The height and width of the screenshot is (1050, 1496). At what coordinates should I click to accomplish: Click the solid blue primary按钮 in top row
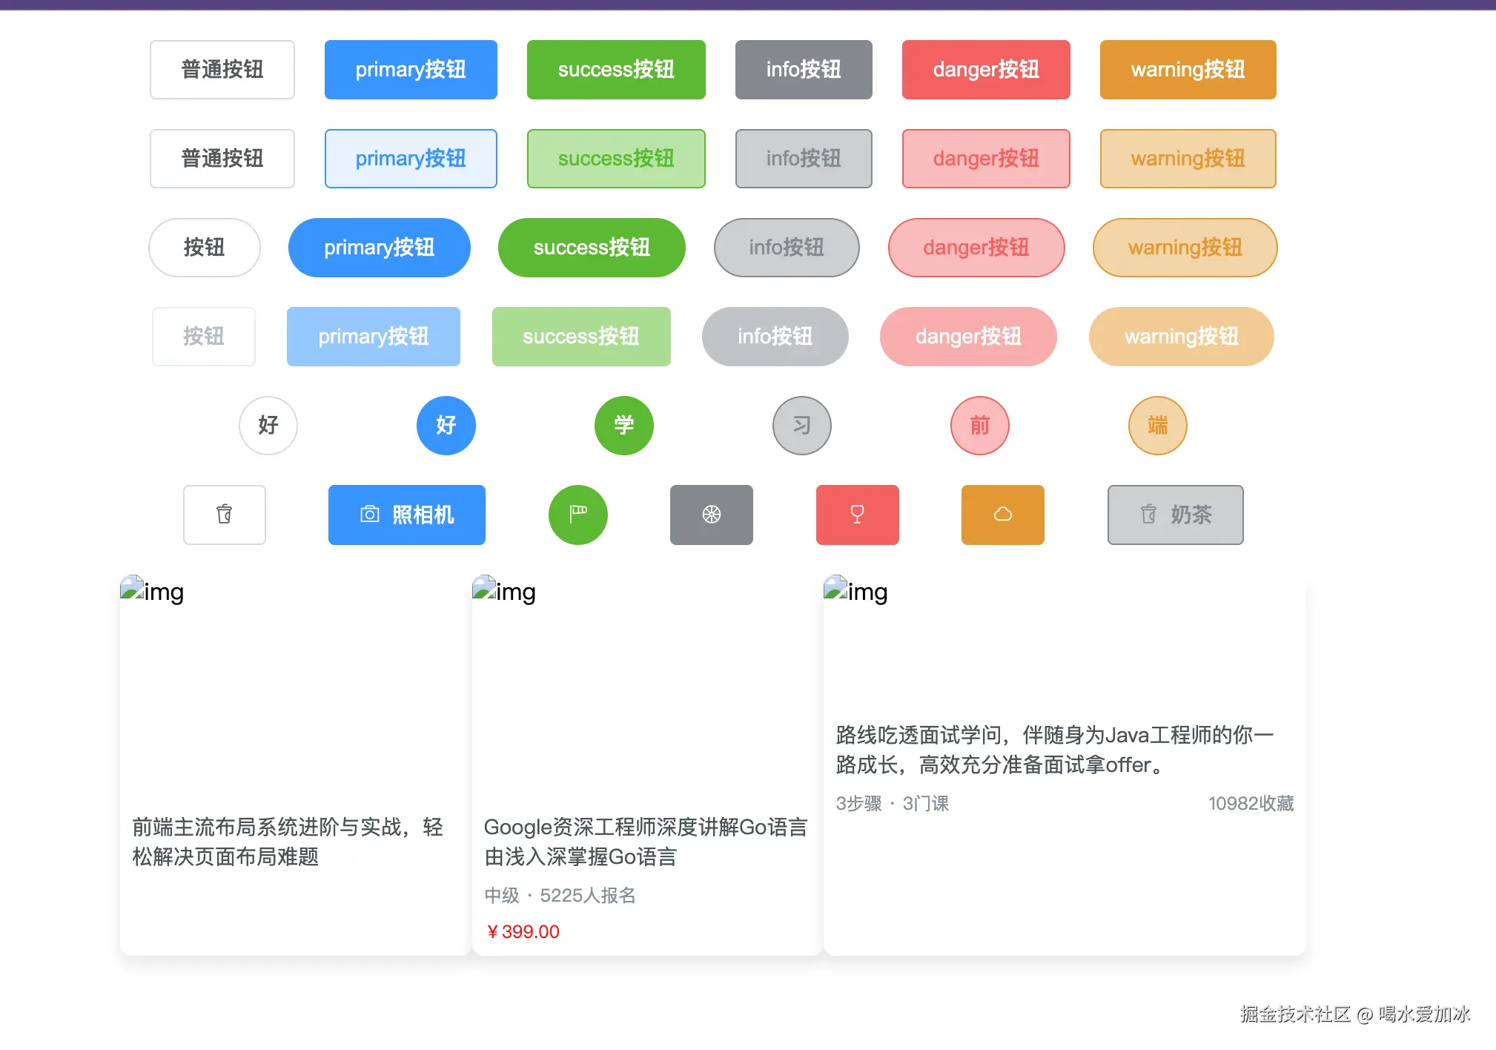[411, 70]
